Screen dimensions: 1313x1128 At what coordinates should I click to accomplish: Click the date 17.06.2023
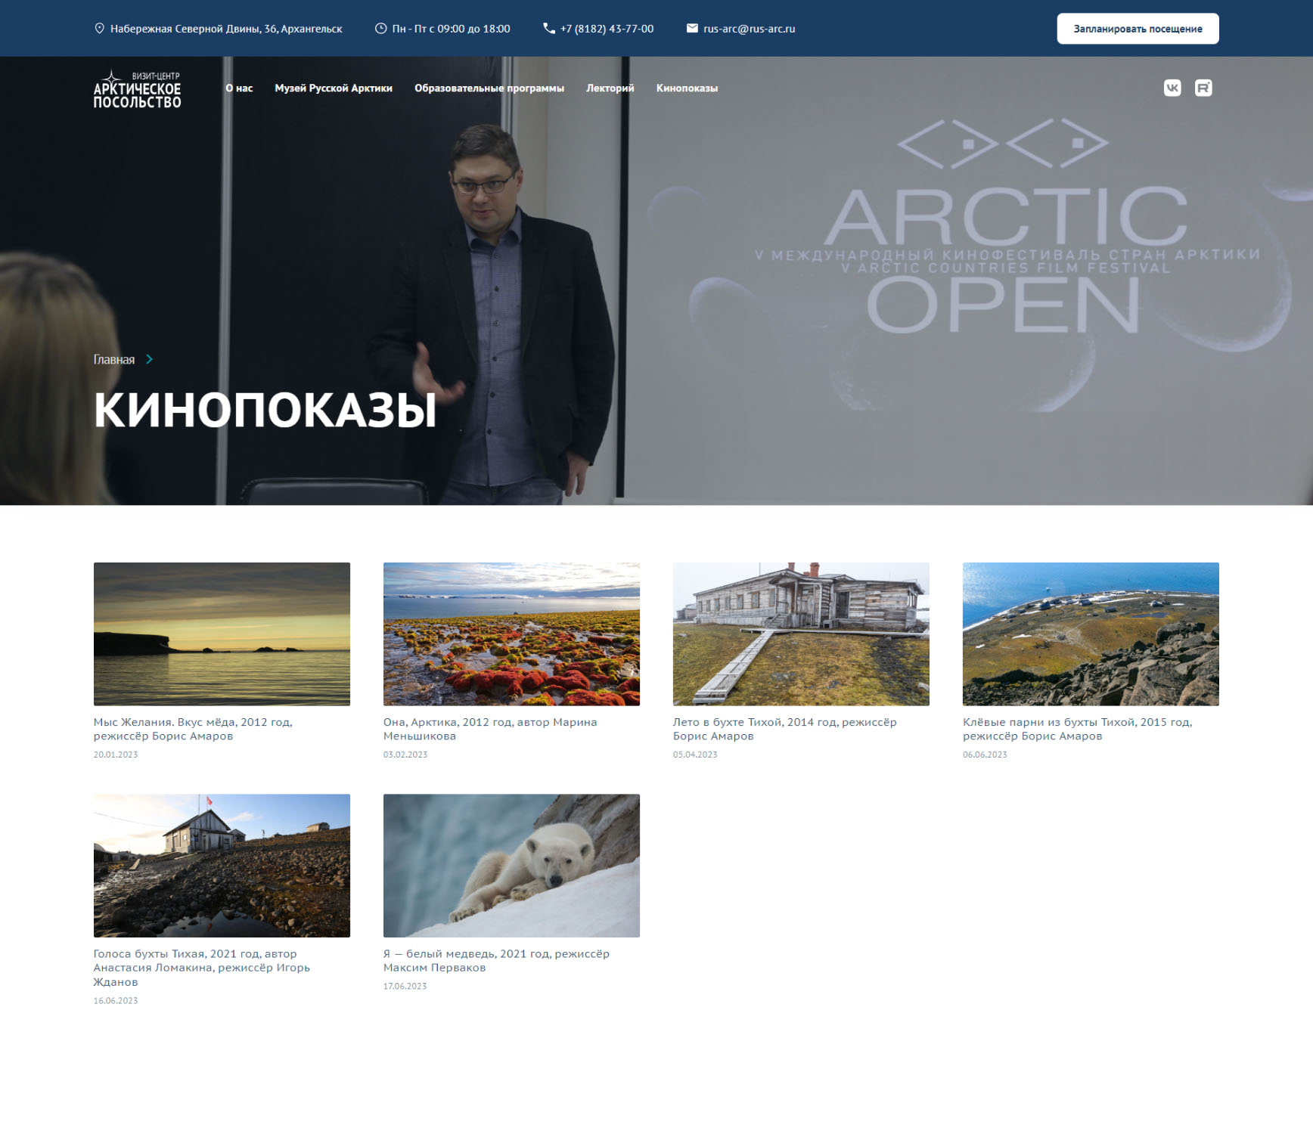(405, 987)
